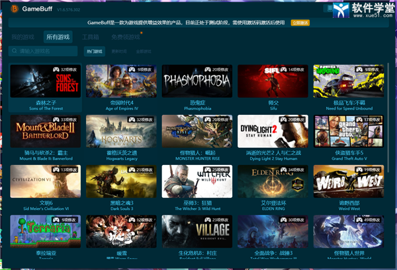Image resolution: width=397 pixels, height=270 pixels.
Task: Open the Monster Hunter Rise cover
Action: [197, 131]
